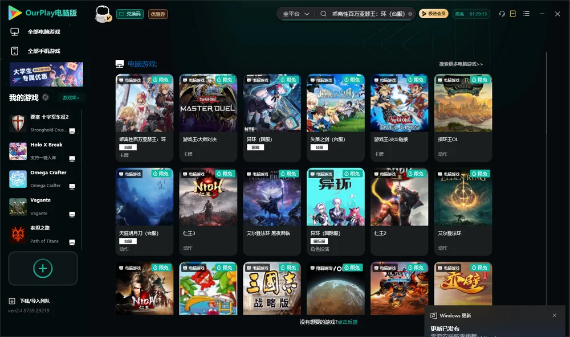Select Holo X Break in my games list

click(43, 151)
